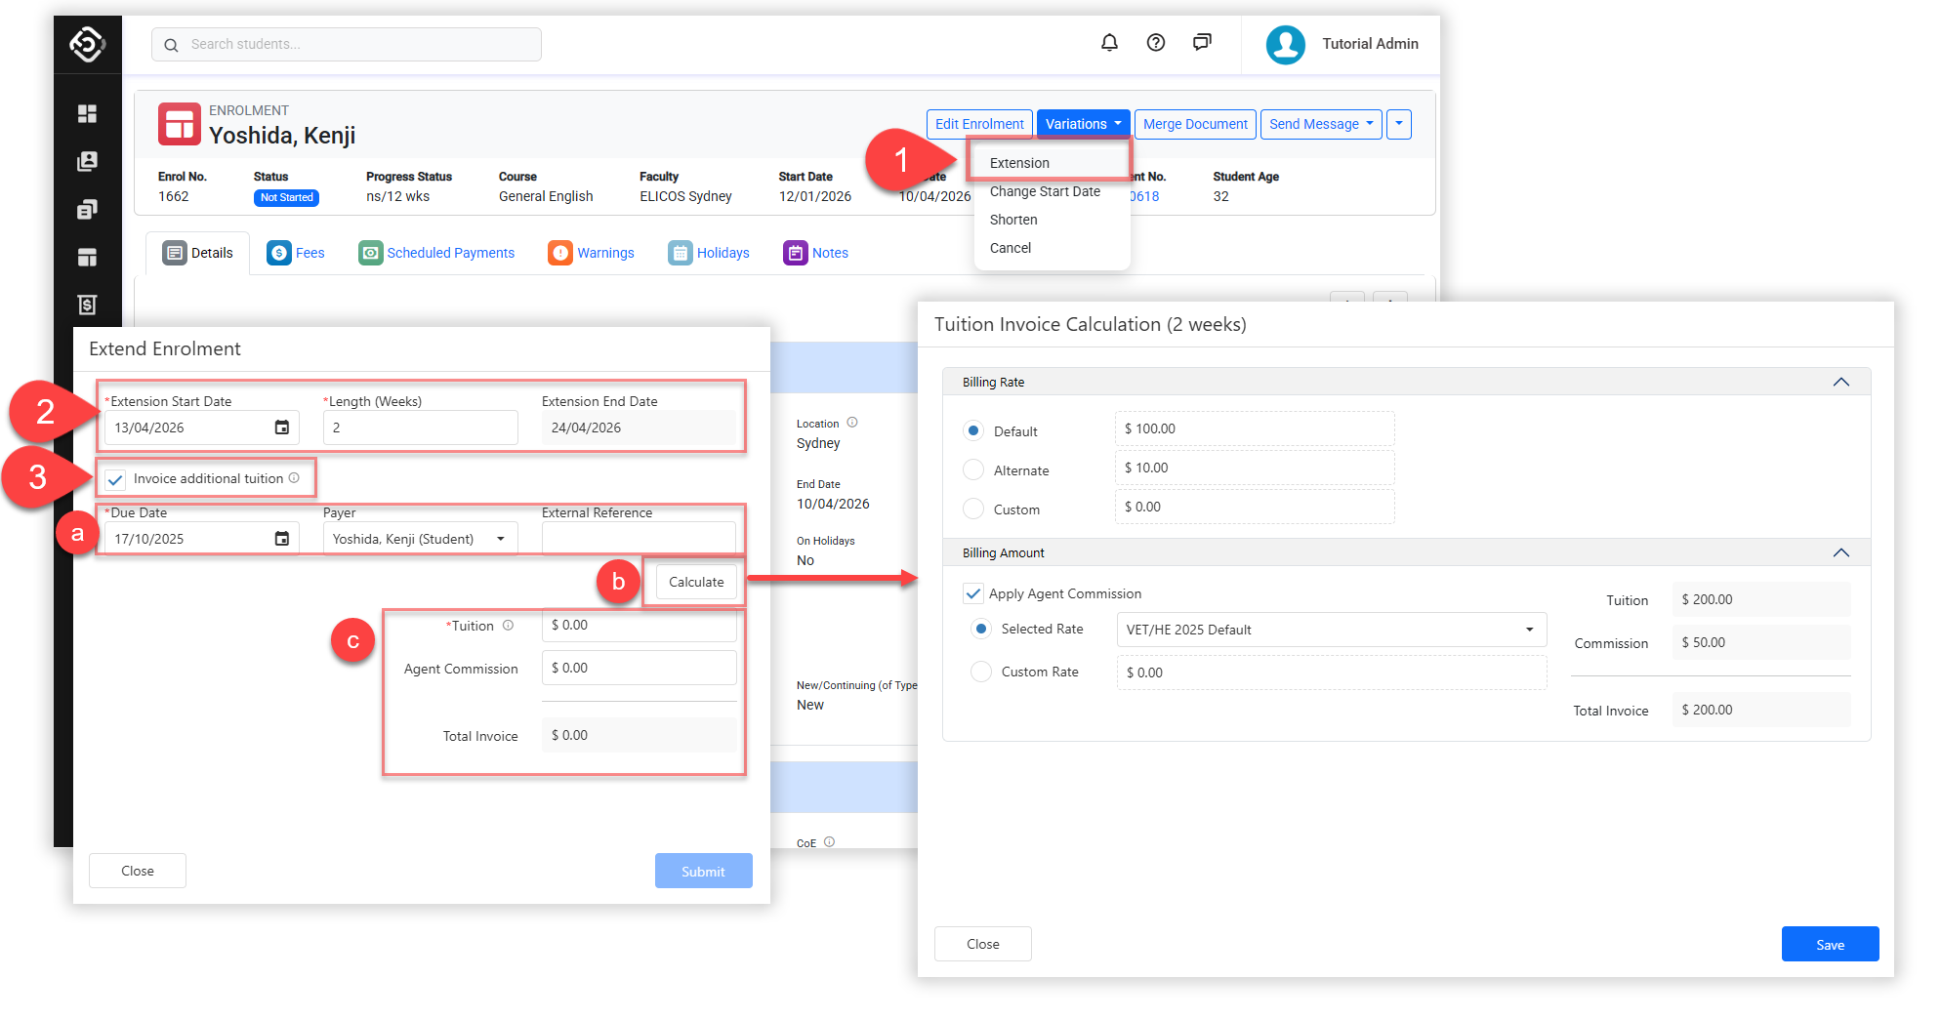The height and width of the screenshot is (1019, 1941).
Task: Select the Alternate billing rate radio
Action: (x=973, y=470)
